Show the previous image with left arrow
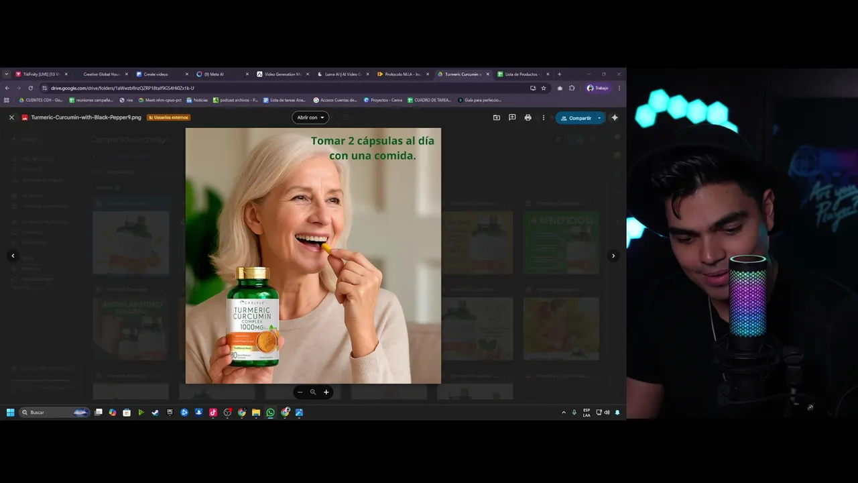Viewport: 858px width, 483px height. pyautogui.click(x=13, y=256)
